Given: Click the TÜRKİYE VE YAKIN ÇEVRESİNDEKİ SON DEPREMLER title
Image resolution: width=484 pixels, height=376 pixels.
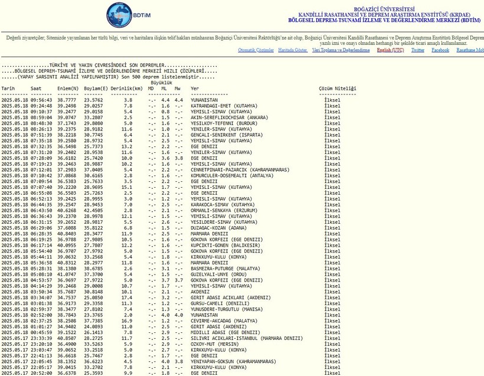Looking at the screenshot, I should (x=107, y=66).
